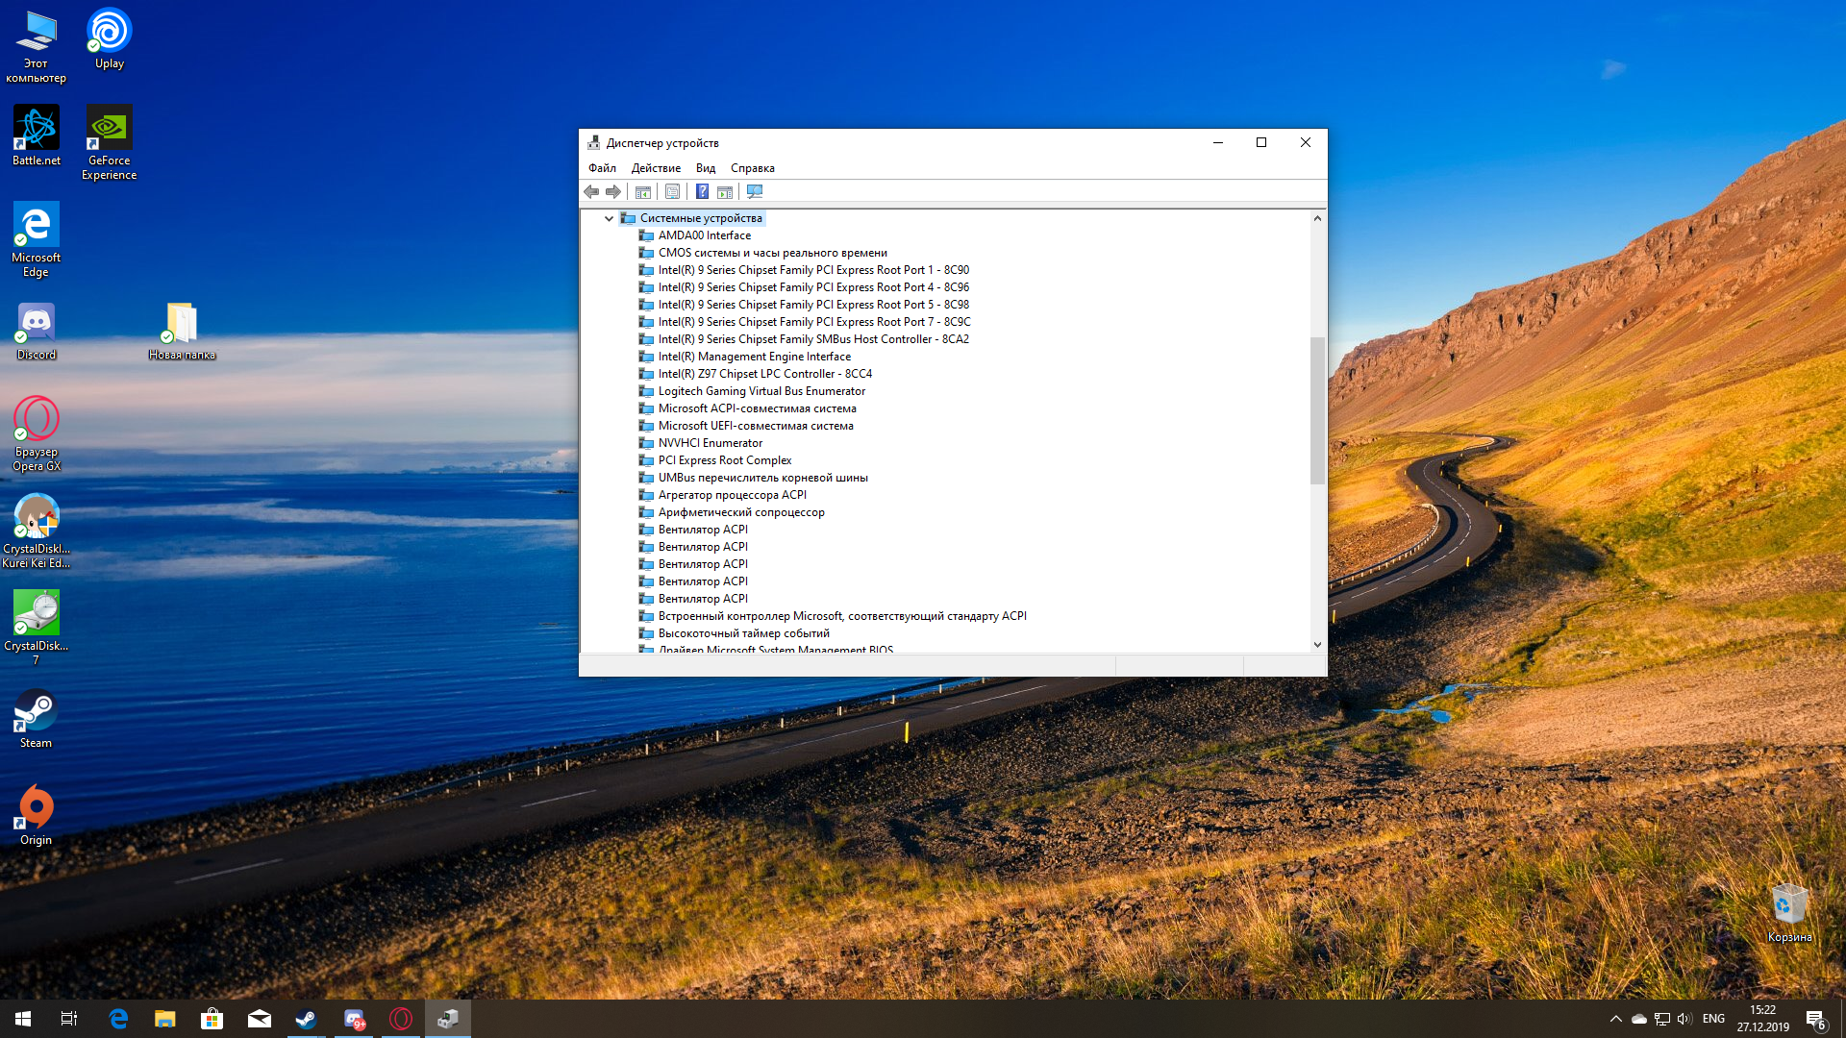Select NVVHCI Enumerator device

click(710, 443)
